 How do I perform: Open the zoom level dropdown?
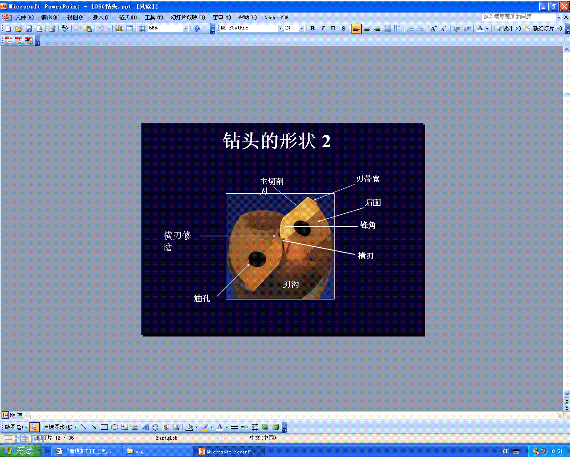pyautogui.click(x=186, y=28)
